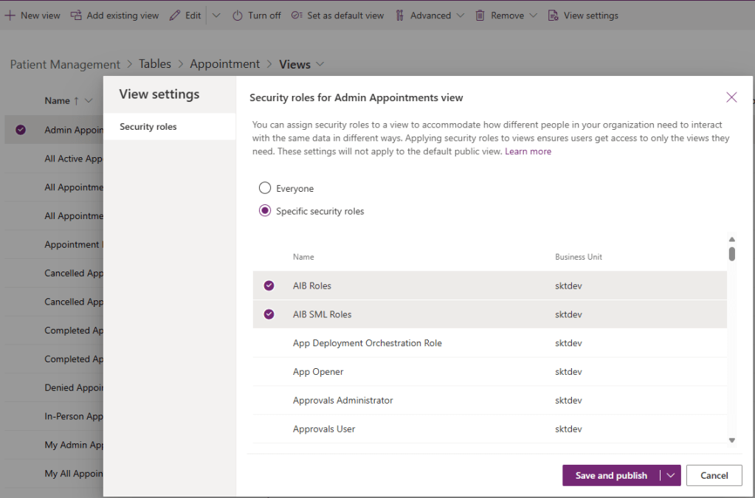Screen dimensions: 755x498
Task: Expand the Views breadcrumb chevron
Action: (320, 64)
